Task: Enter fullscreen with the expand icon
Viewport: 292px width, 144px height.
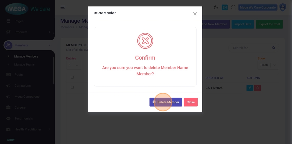Action: point(233,7)
